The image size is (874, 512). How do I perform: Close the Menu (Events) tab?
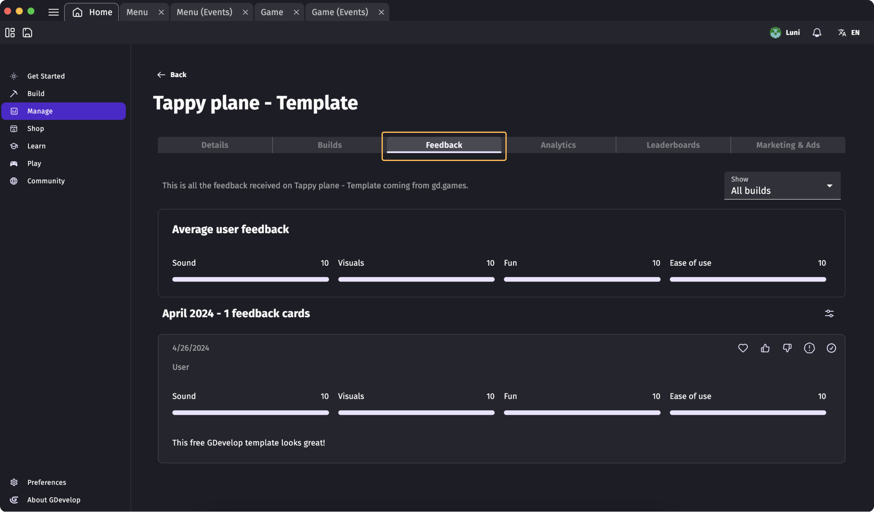coord(245,12)
